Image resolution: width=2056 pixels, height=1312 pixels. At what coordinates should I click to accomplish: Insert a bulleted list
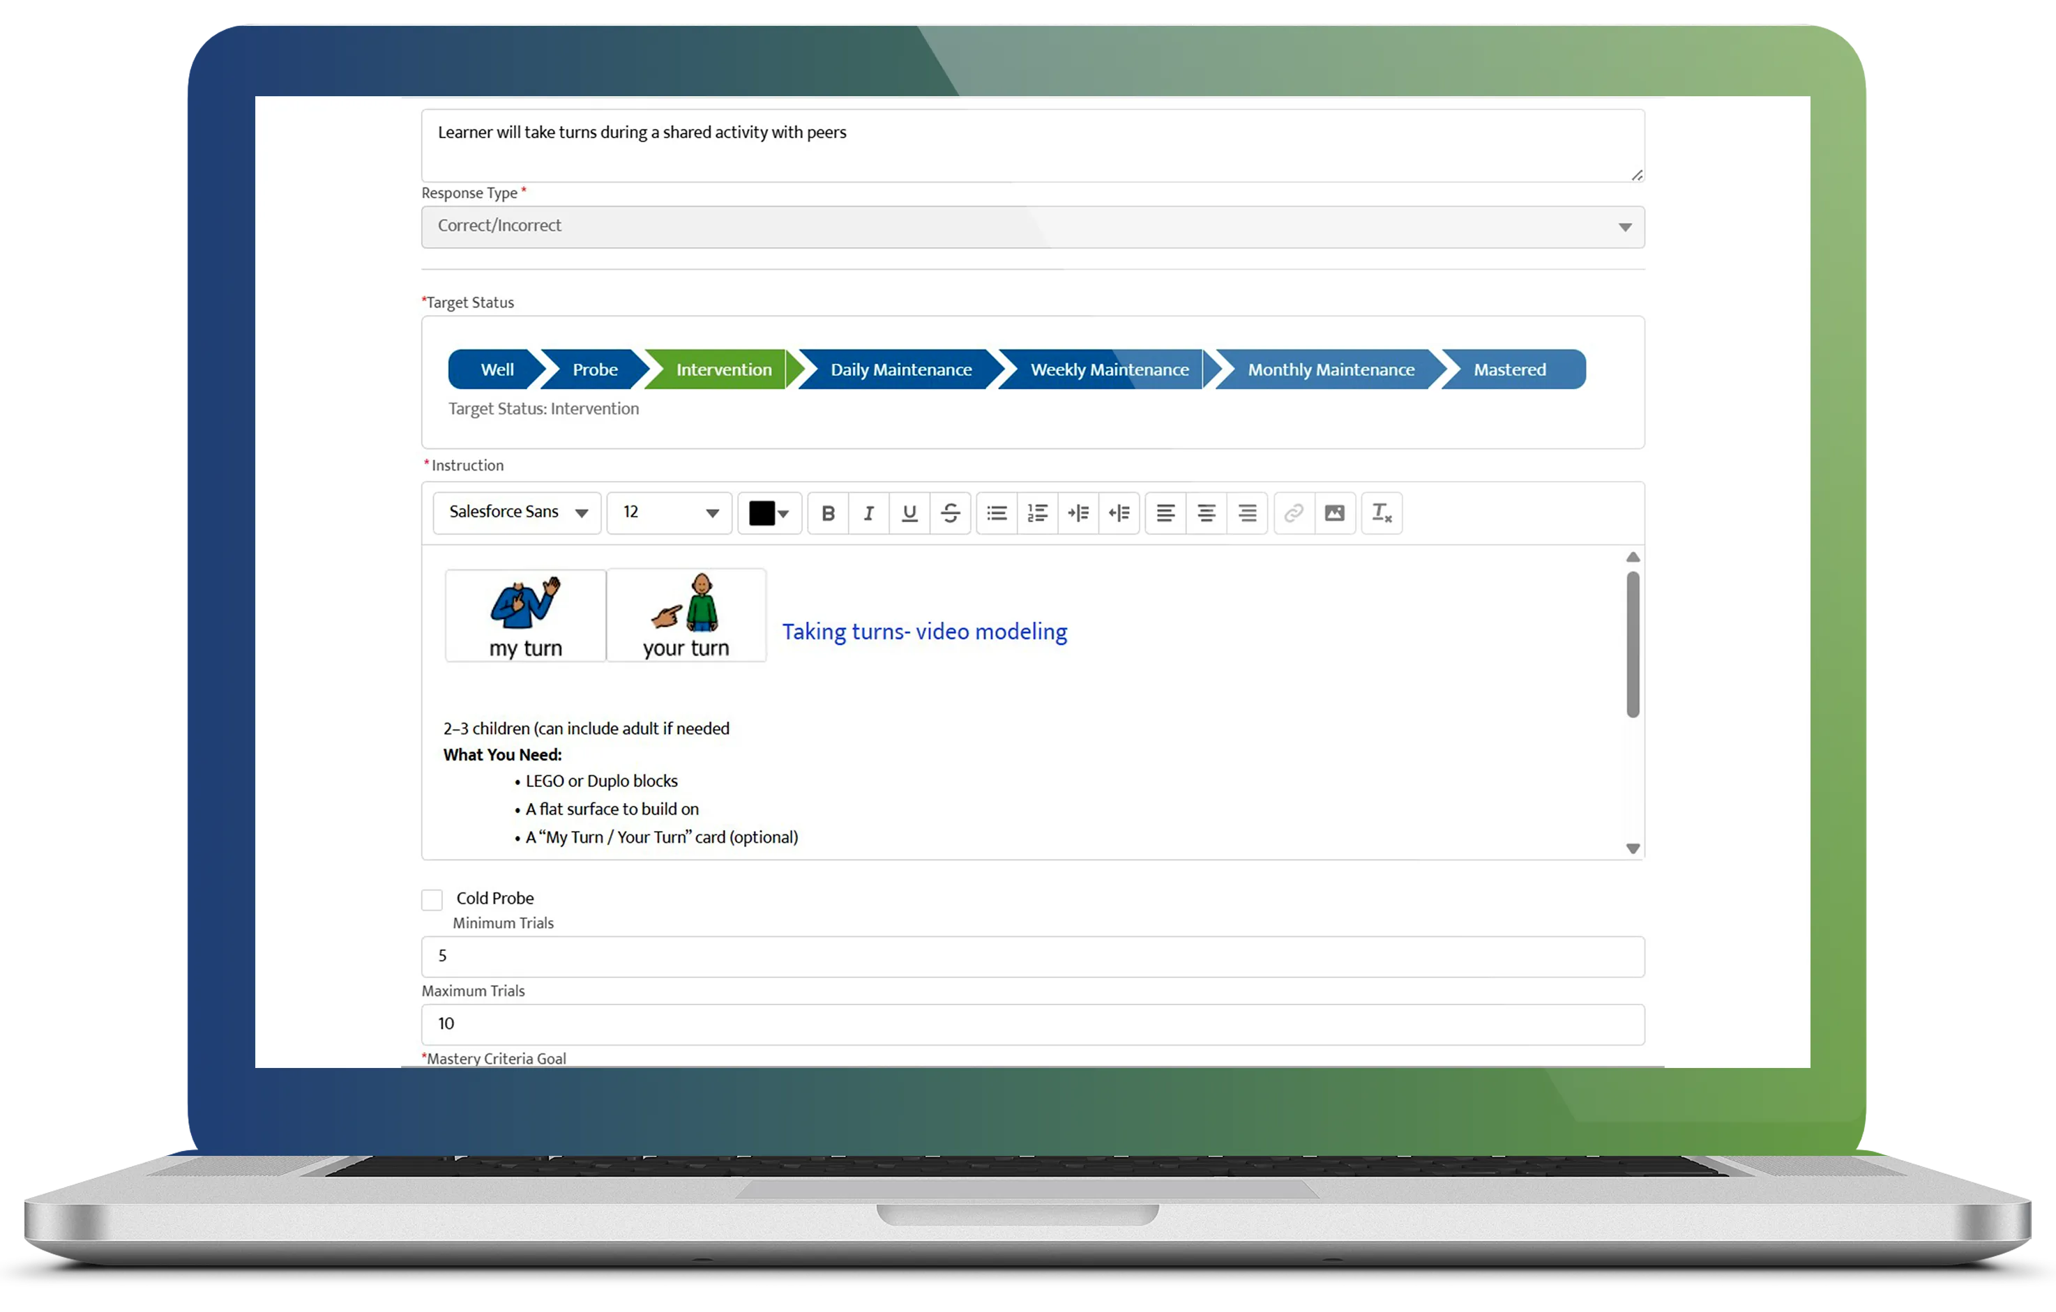(997, 513)
